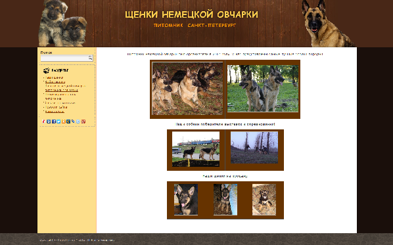Viewport: 393px width, 245px height.
Task: Open the first link in the sidebar menu
Action: pyautogui.click(x=54, y=78)
